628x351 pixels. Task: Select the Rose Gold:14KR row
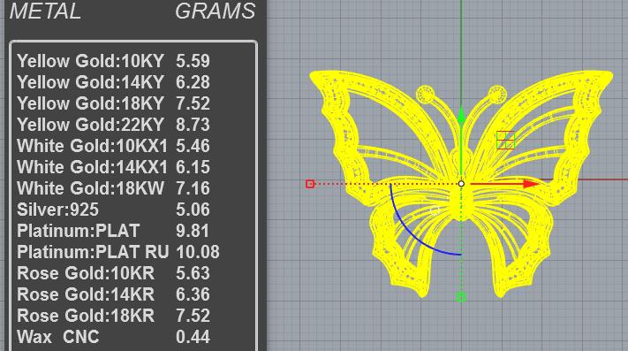[x=113, y=295]
